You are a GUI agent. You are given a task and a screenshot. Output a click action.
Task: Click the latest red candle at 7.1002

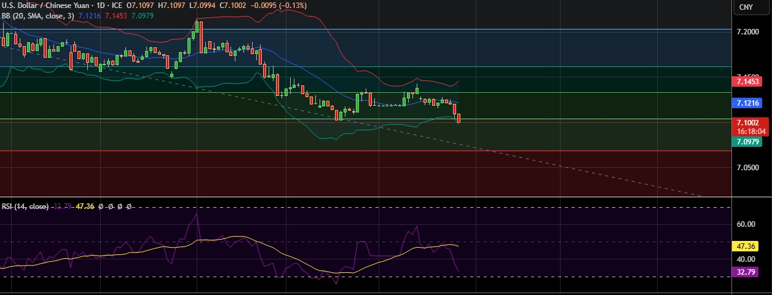pos(459,118)
